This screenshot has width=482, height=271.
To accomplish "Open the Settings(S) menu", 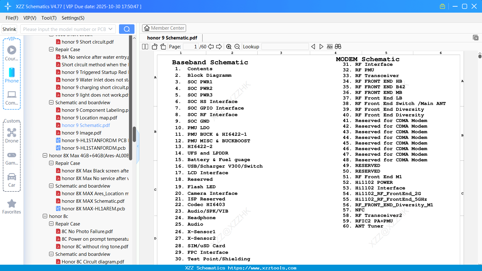I will pyautogui.click(x=73, y=18).
